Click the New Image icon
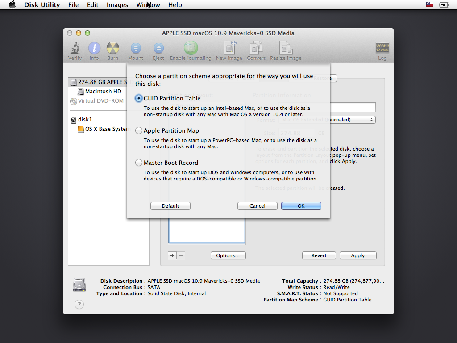This screenshot has height=343, width=457. point(229,48)
